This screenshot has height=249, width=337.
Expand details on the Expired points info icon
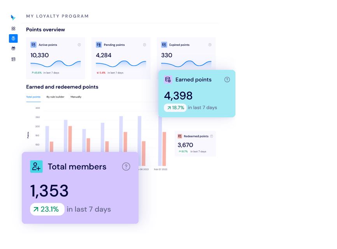[210, 44]
